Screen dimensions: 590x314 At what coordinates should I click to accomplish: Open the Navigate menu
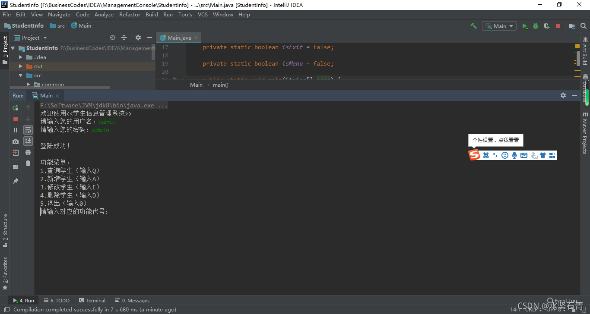point(59,14)
